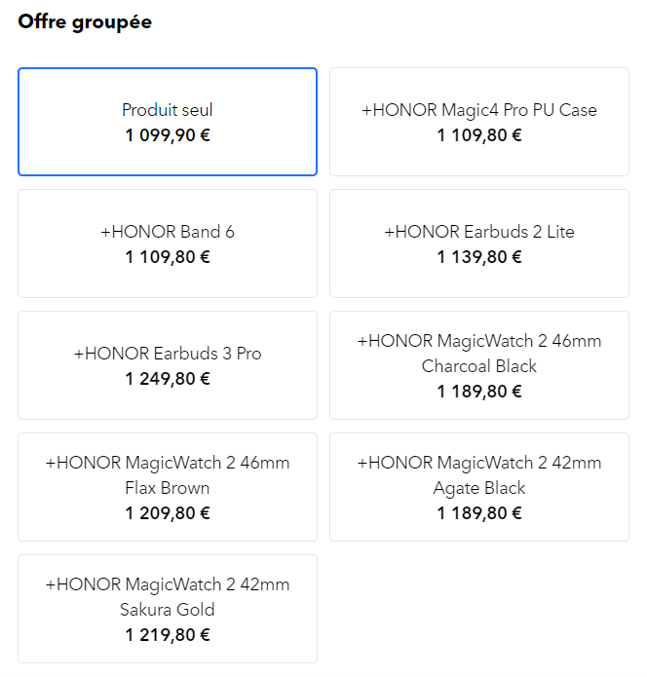Click the 1 139,80 € price
Image resolution: width=647 pixels, height=677 pixels.
point(479,257)
